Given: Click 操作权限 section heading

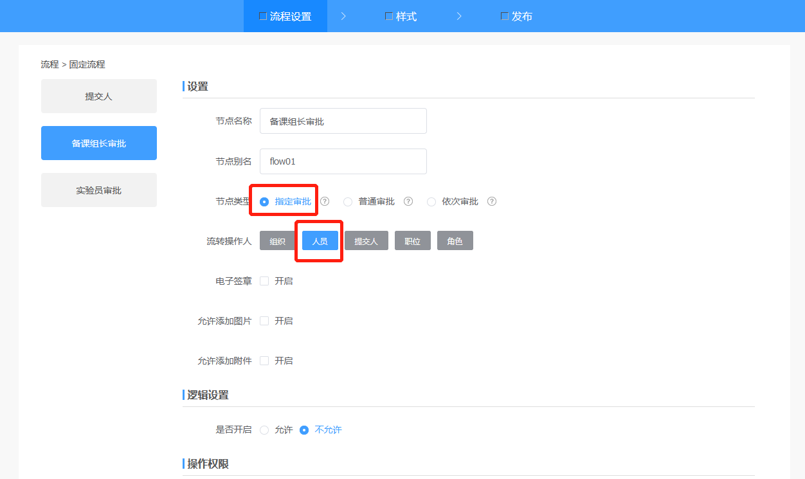Looking at the screenshot, I should tap(208, 464).
